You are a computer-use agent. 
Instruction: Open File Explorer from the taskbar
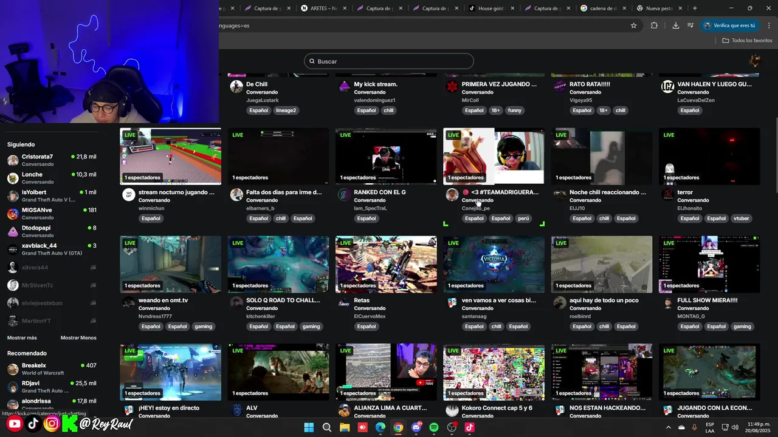pyautogui.click(x=345, y=427)
